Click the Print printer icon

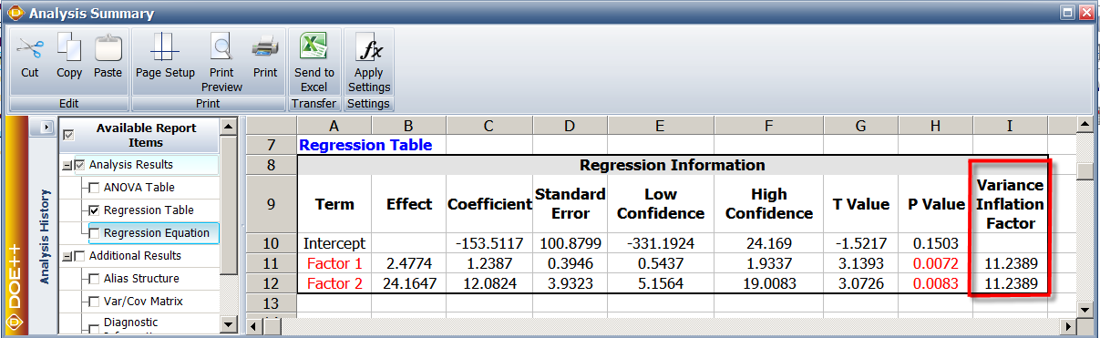point(265,48)
